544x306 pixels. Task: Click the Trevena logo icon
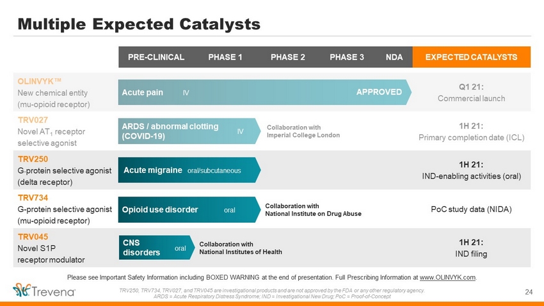click(x=22, y=290)
